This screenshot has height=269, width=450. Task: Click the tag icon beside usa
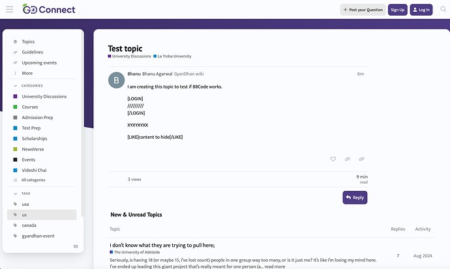[15, 204]
